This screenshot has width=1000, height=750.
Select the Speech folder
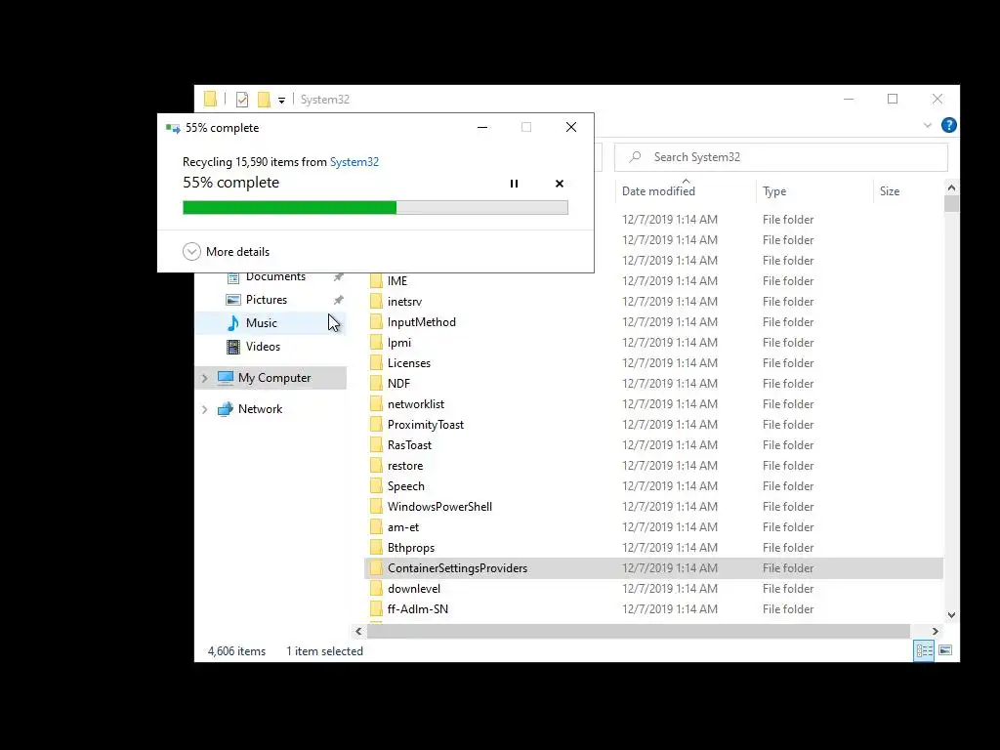tap(405, 486)
